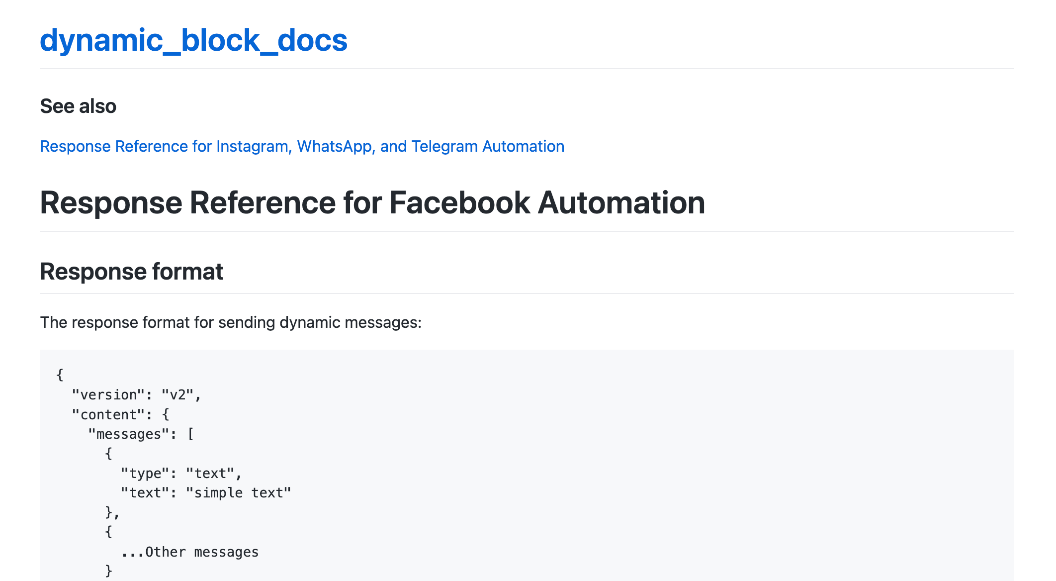Click the "See also" heading

(78, 106)
